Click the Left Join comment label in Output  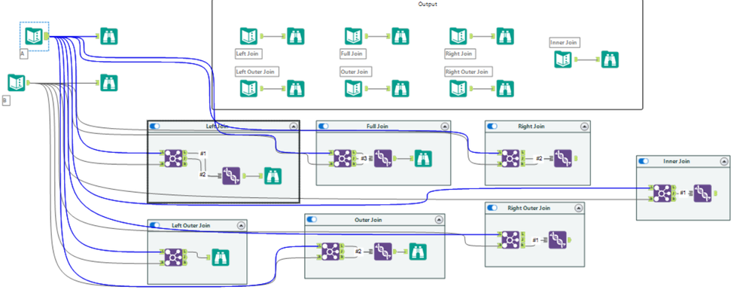point(249,53)
